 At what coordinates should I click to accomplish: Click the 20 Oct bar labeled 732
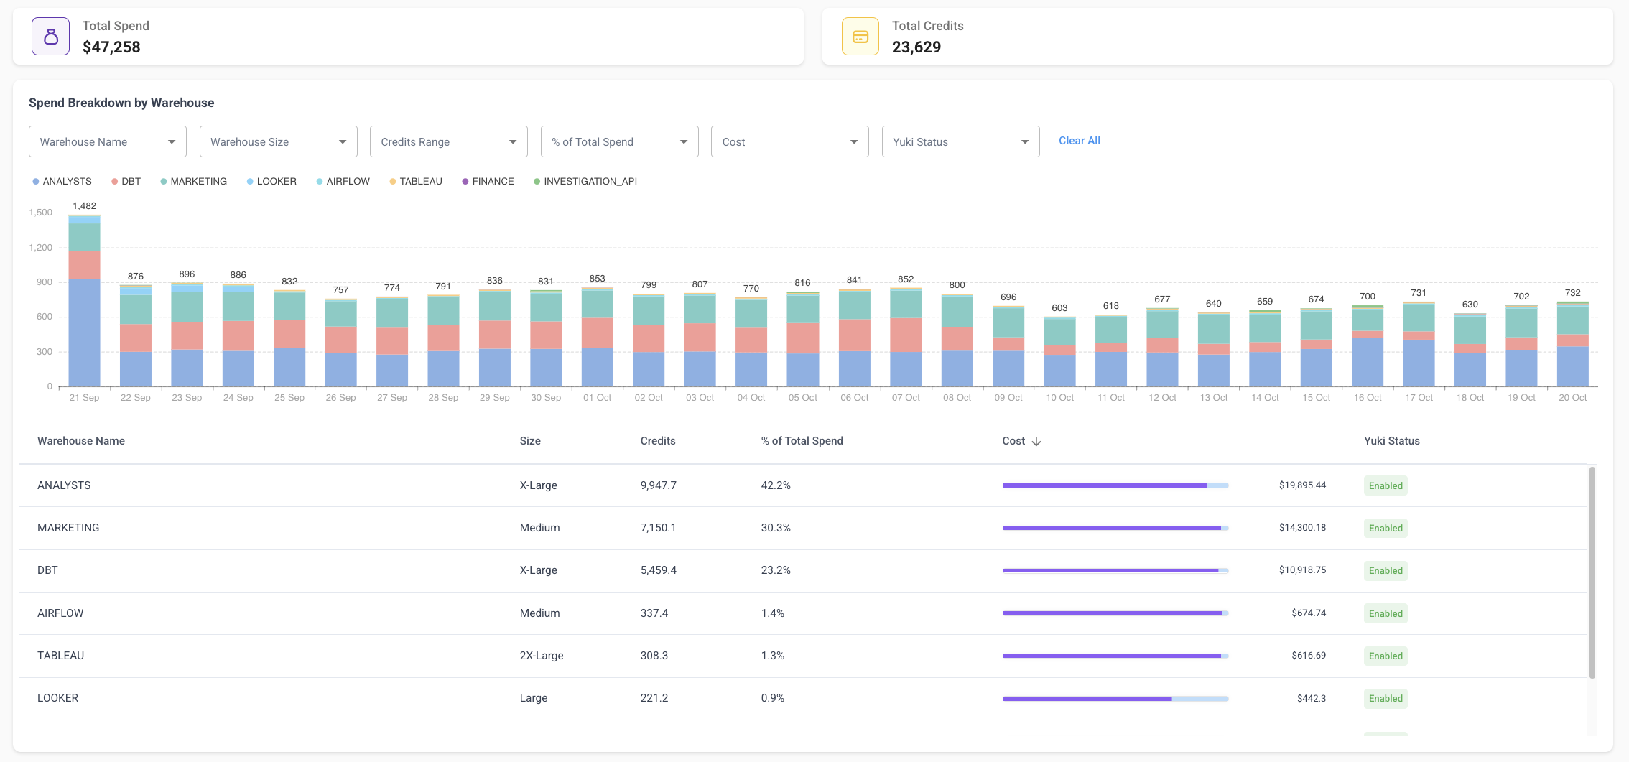click(1572, 344)
